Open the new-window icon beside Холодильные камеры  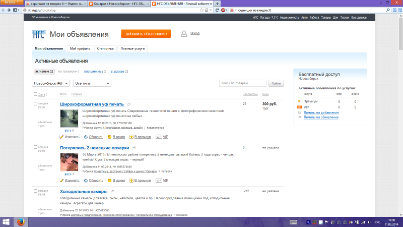[113, 192]
